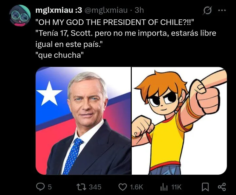Click the 345 reposts count

tap(95, 187)
